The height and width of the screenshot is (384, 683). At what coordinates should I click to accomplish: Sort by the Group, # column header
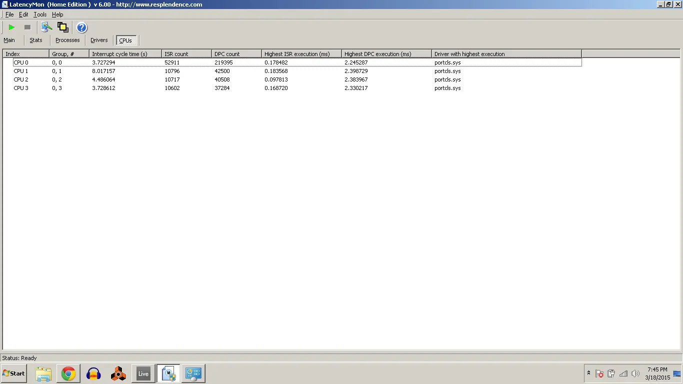pyautogui.click(x=69, y=54)
